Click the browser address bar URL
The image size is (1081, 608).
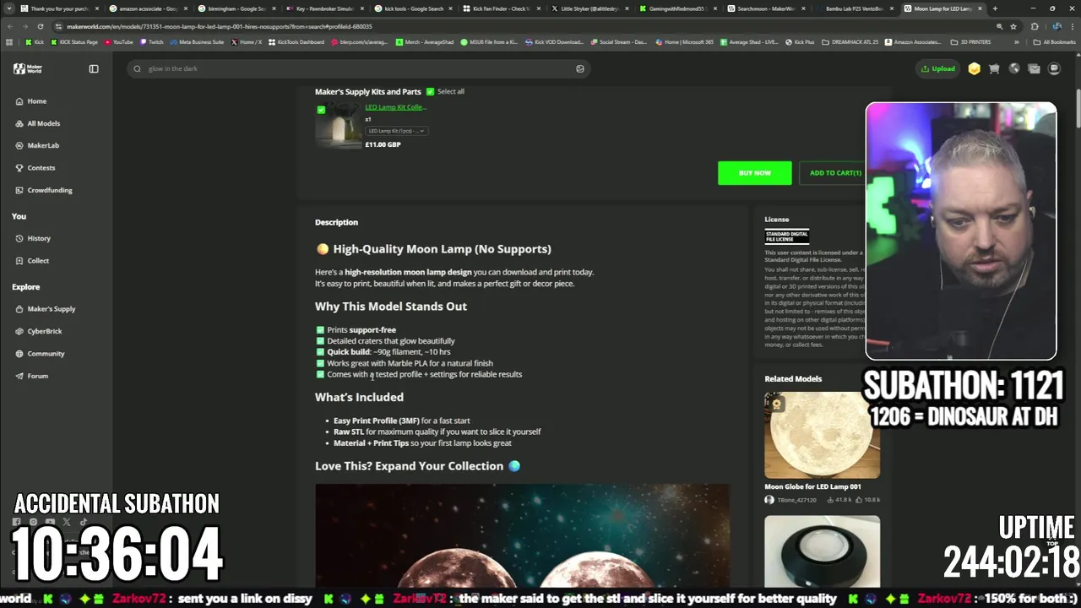pyautogui.click(x=220, y=26)
